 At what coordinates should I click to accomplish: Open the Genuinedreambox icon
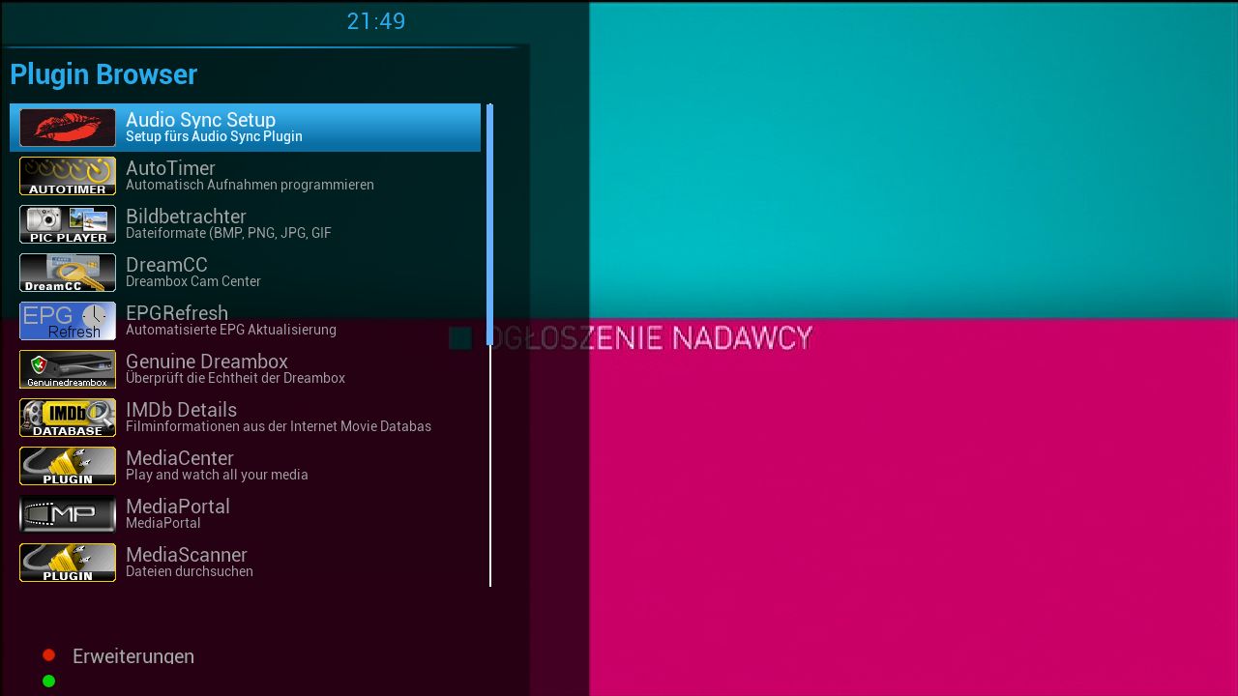pos(68,369)
